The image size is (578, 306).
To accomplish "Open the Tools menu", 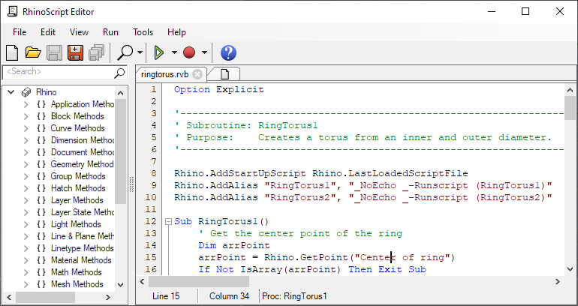I will click(143, 32).
